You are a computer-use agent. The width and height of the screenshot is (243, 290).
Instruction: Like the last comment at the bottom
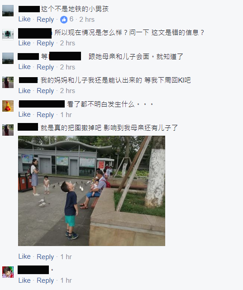[24, 280]
